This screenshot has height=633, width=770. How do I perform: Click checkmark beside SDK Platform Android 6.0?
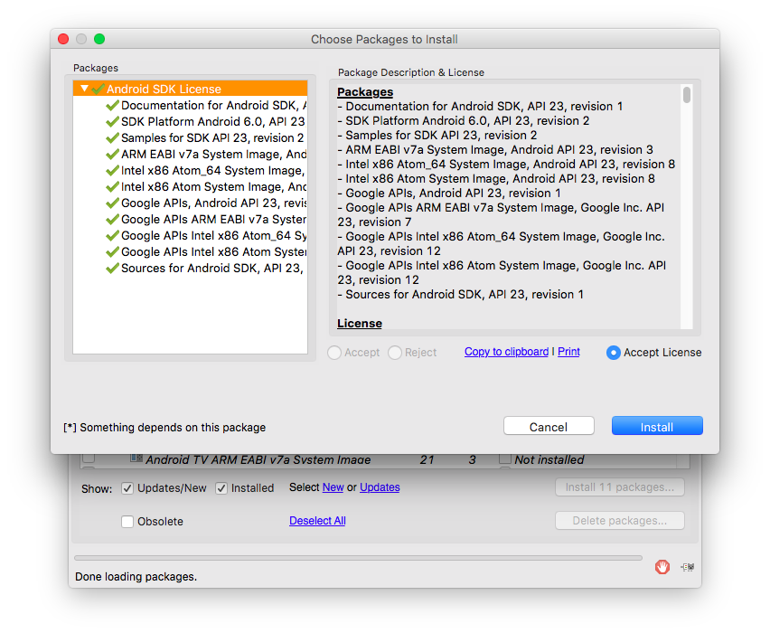tap(112, 122)
